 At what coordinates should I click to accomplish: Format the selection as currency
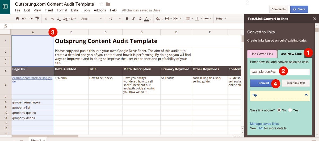click(46, 19)
